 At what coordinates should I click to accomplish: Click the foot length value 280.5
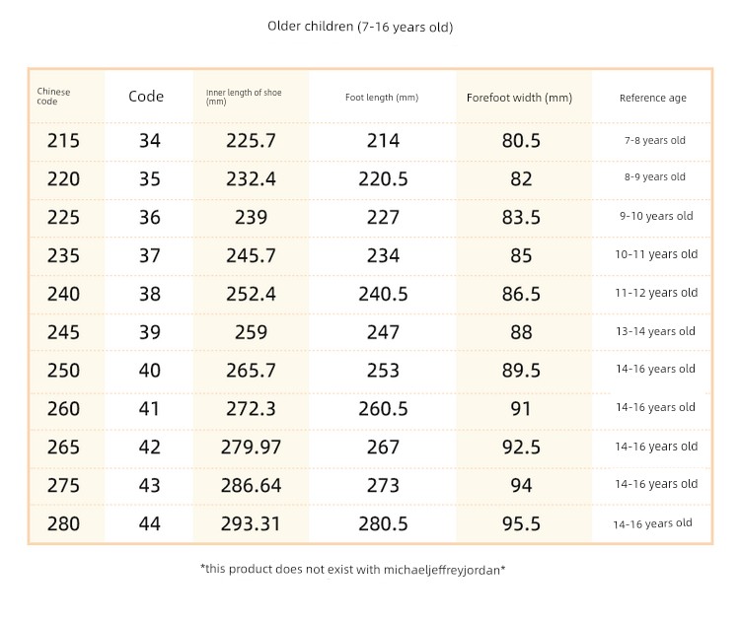(383, 523)
